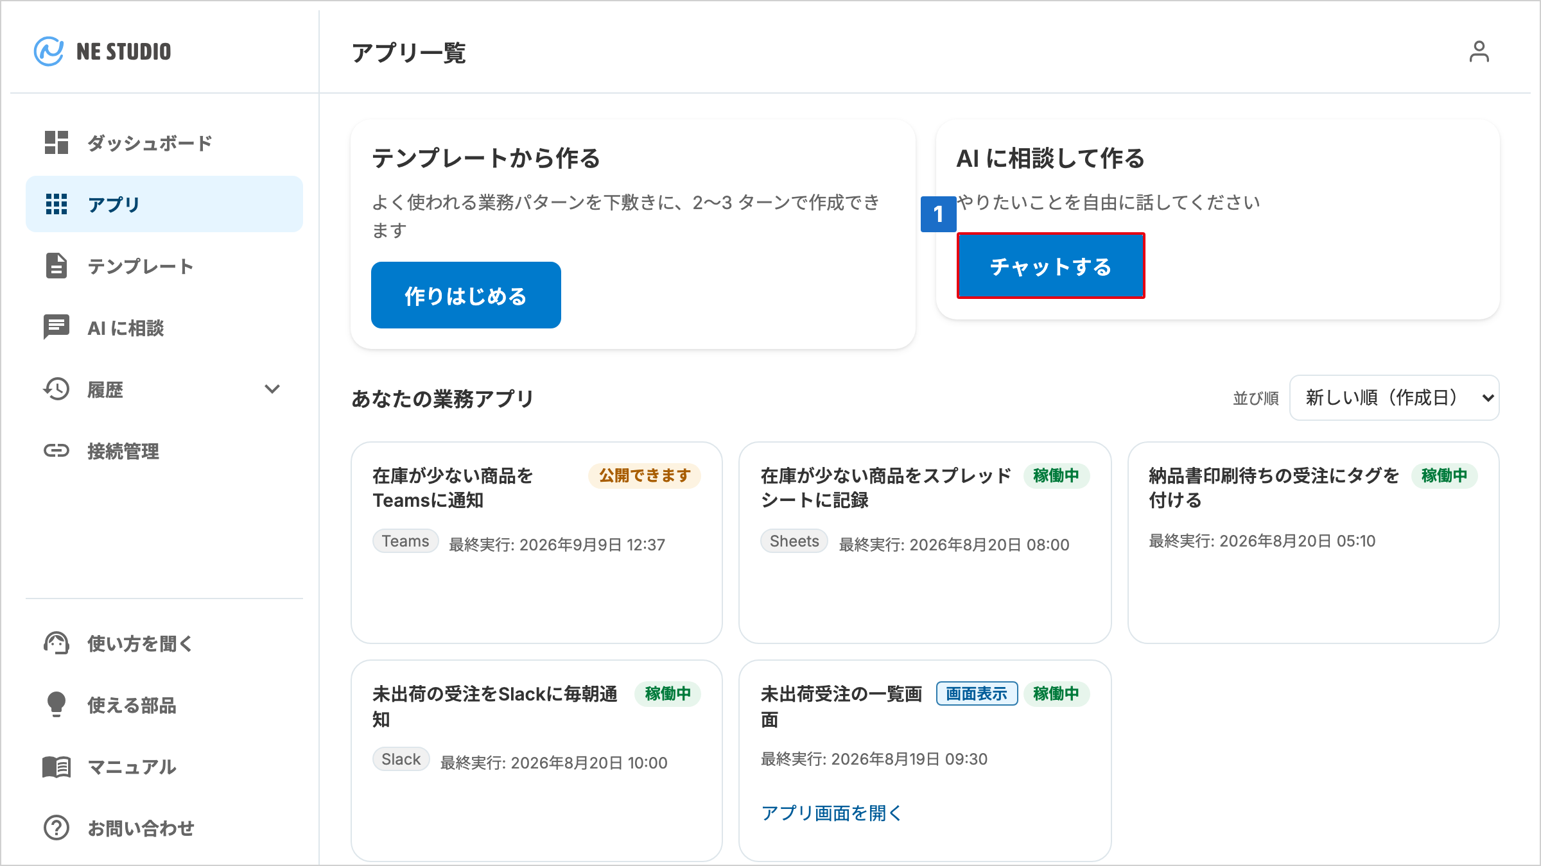Click 稼働中 badge on the 納品書 card
The image size is (1541, 866).
click(x=1445, y=475)
